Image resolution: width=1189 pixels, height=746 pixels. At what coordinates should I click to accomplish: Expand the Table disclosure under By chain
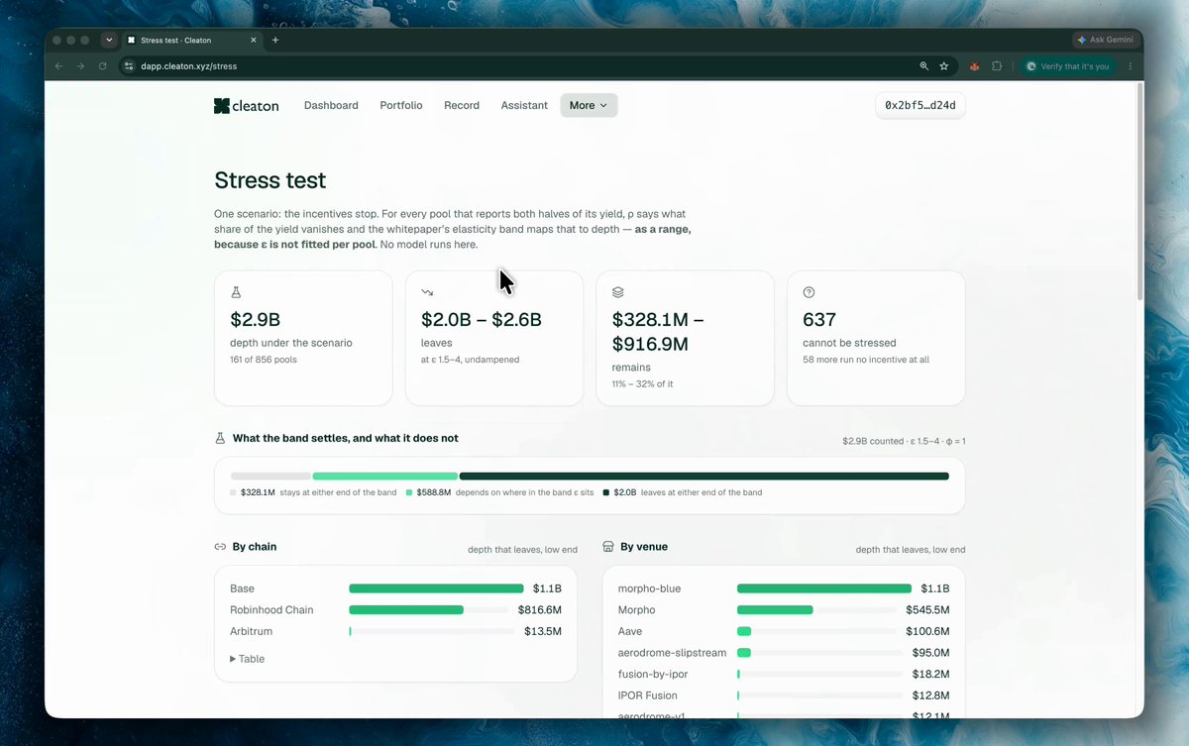click(x=247, y=659)
